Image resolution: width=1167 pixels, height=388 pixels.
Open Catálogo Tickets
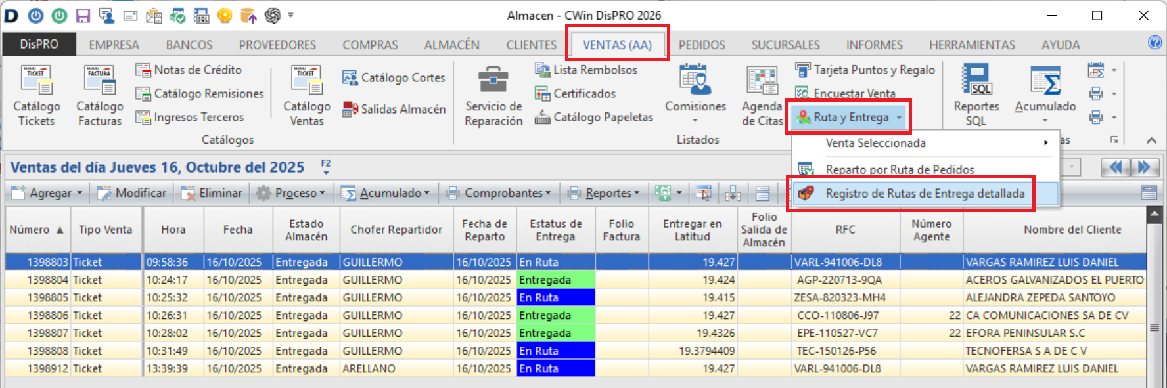tap(37, 96)
